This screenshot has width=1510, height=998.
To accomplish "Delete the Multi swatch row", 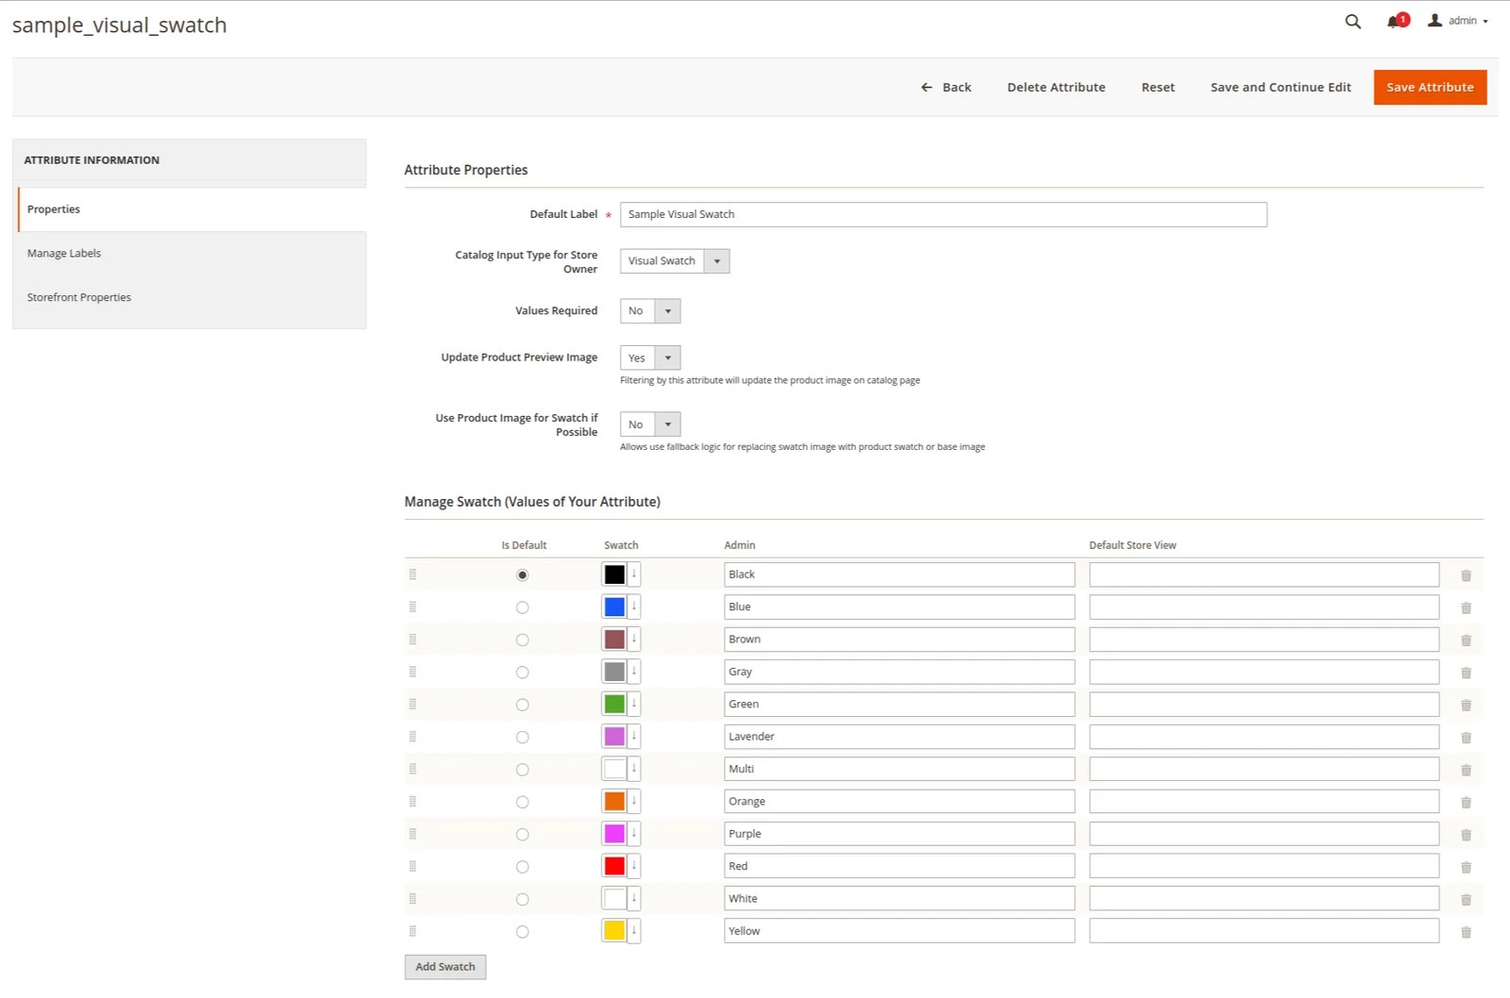I will [1466, 770].
